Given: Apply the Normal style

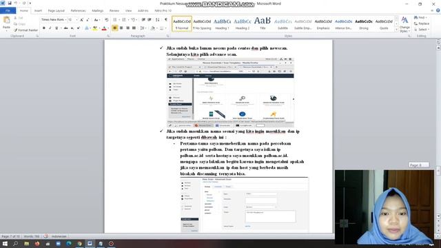Looking at the screenshot, I should point(182,24).
